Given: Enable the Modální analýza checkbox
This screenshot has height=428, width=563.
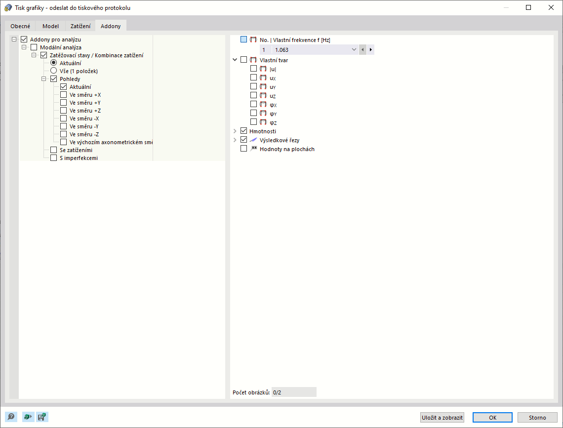Looking at the screenshot, I should 34,47.
